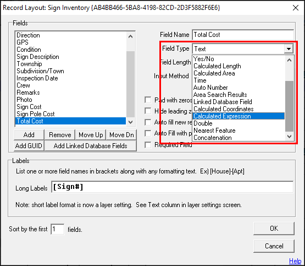Toggle Required Field checkbox
Screen dimensions: 305x266
tap(148, 145)
